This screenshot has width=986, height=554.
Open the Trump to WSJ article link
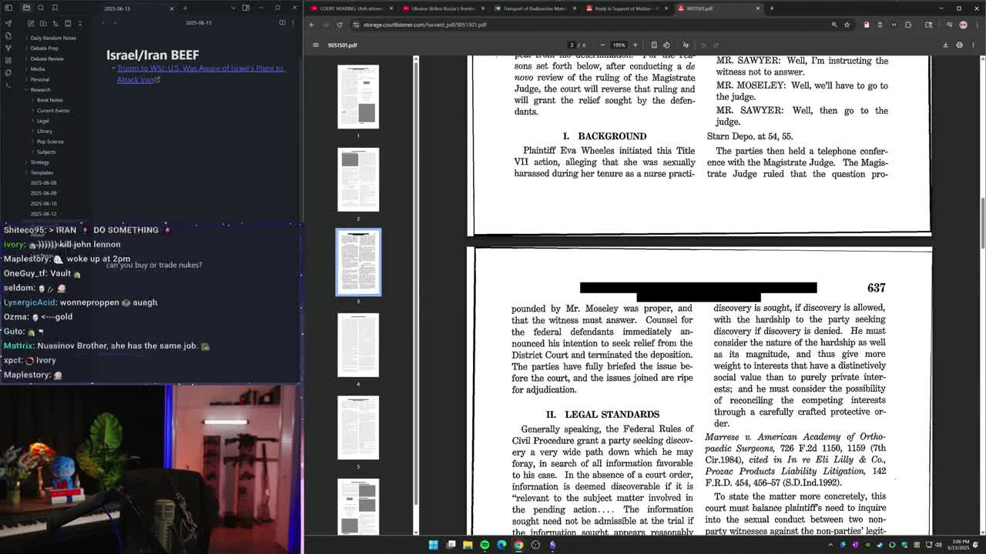(200, 74)
